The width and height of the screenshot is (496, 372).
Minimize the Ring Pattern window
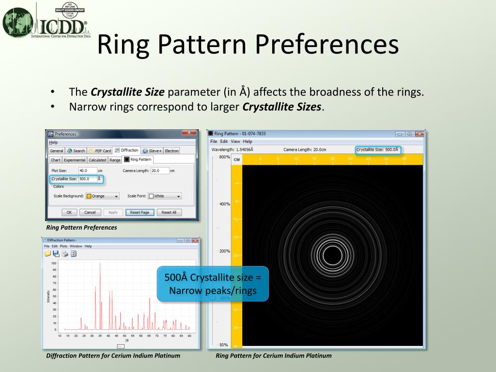coord(400,134)
